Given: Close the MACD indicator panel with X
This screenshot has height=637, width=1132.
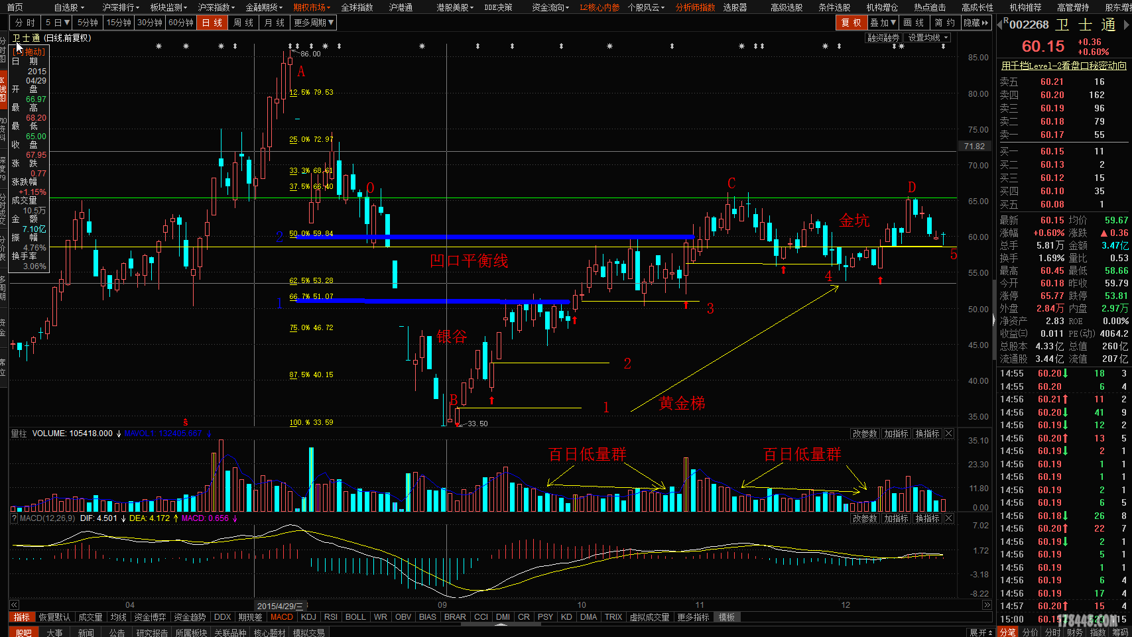Looking at the screenshot, I should [949, 518].
